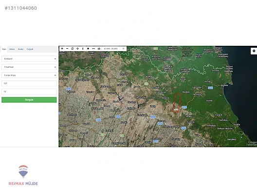This screenshot has width=257, height=193.
Task: Switch to the Coğrafi tab
Action: [30, 49]
